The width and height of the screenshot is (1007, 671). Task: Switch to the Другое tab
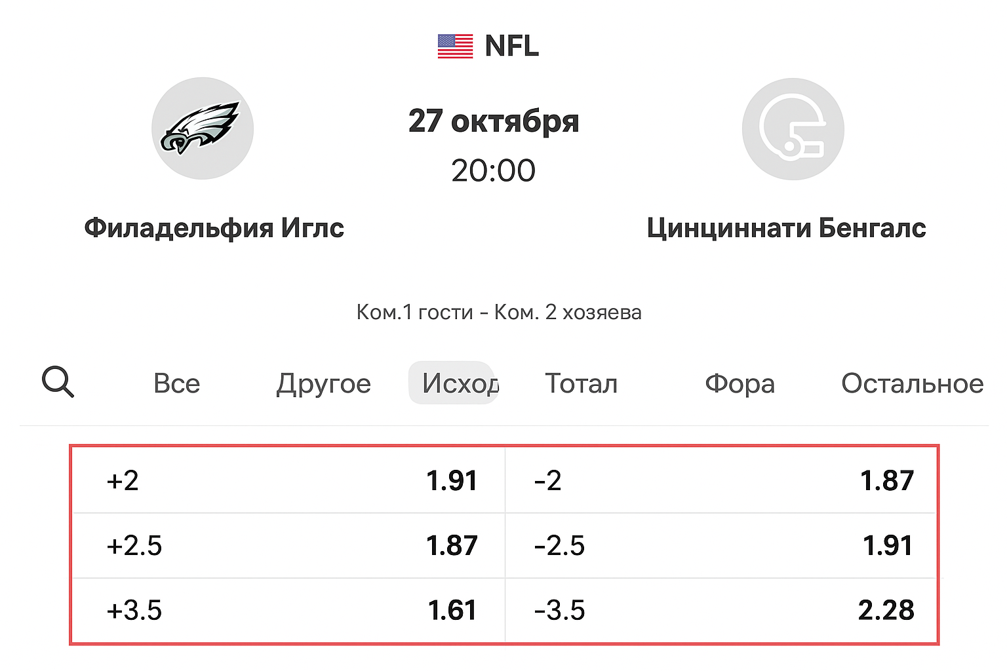(x=323, y=383)
